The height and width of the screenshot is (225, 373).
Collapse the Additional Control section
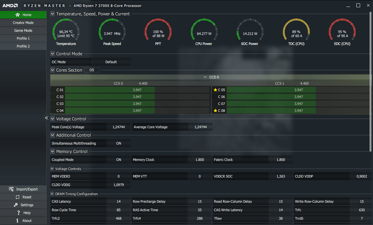[52, 135]
